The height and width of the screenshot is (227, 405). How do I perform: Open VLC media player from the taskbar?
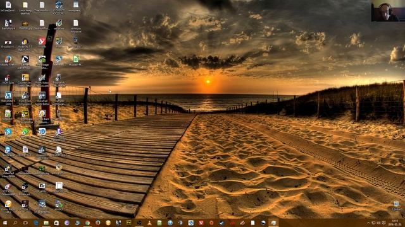[149, 223]
